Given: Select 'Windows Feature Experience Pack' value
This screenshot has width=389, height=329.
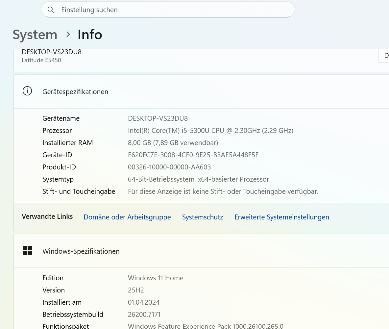Looking at the screenshot, I should pos(206,326).
